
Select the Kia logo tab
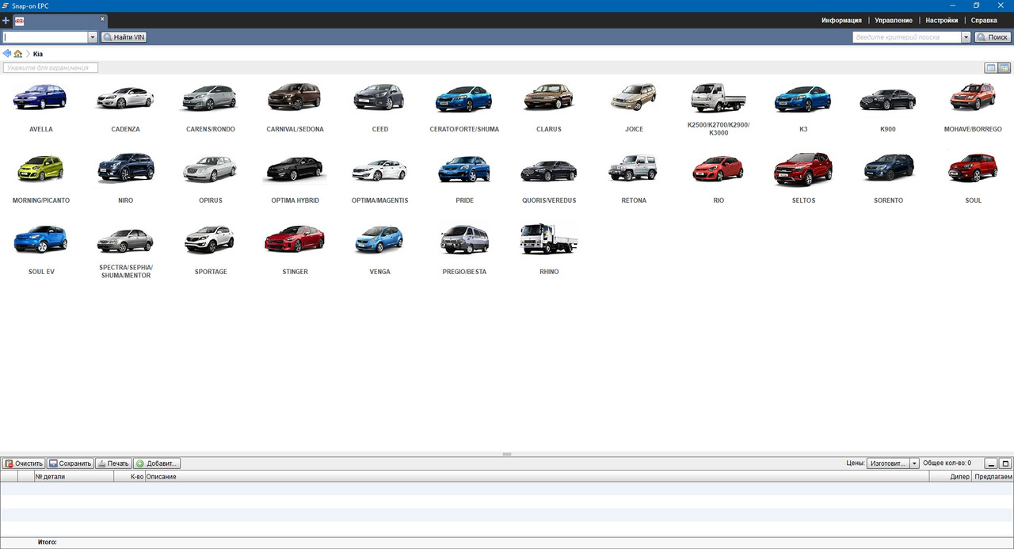[20, 21]
